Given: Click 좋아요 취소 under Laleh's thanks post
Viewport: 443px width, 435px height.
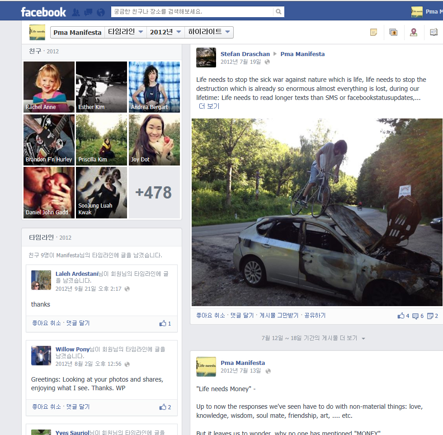Looking at the screenshot, I should [47, 323].
